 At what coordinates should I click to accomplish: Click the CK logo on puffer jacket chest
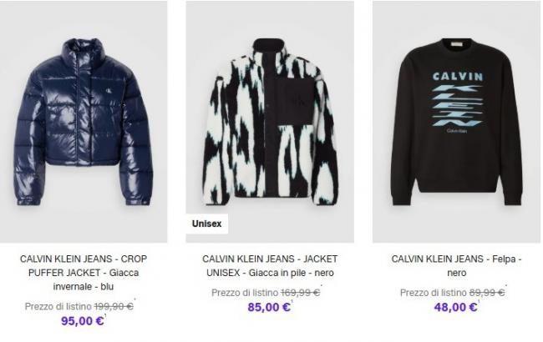(109, 92)
